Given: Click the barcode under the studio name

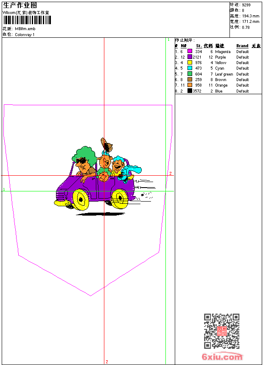Looking at the screenshot, I should (x=27, y=20).
